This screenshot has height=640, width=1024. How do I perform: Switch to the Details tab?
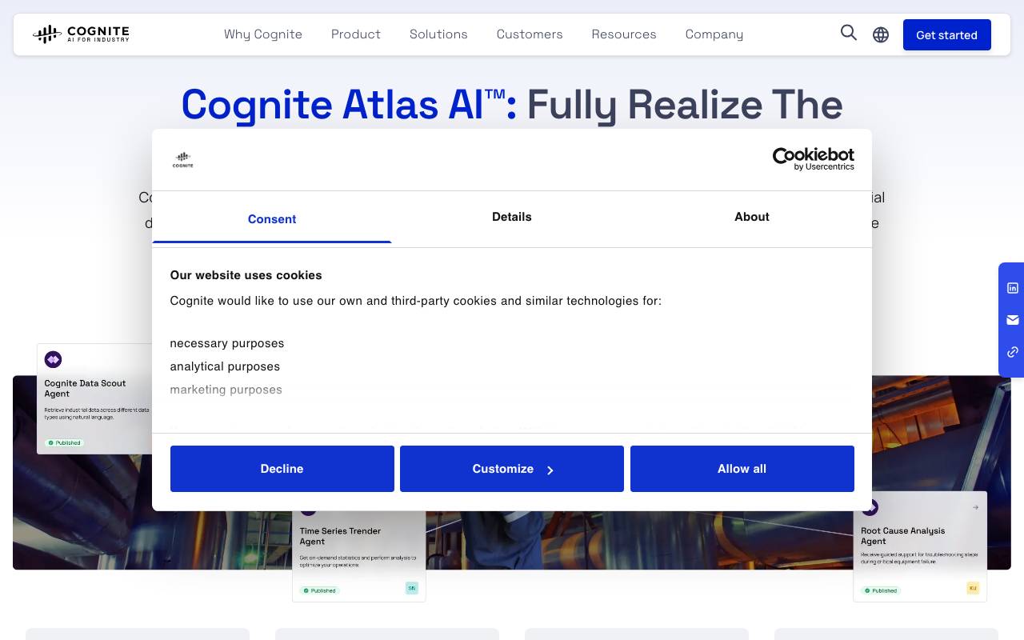[512, 217]
